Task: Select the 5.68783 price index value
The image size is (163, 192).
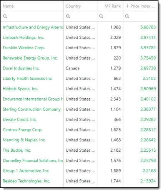Action: (148, 27)
